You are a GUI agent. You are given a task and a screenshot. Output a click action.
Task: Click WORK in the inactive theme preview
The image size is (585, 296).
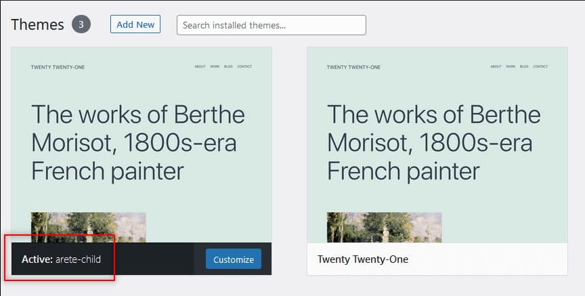511,66
